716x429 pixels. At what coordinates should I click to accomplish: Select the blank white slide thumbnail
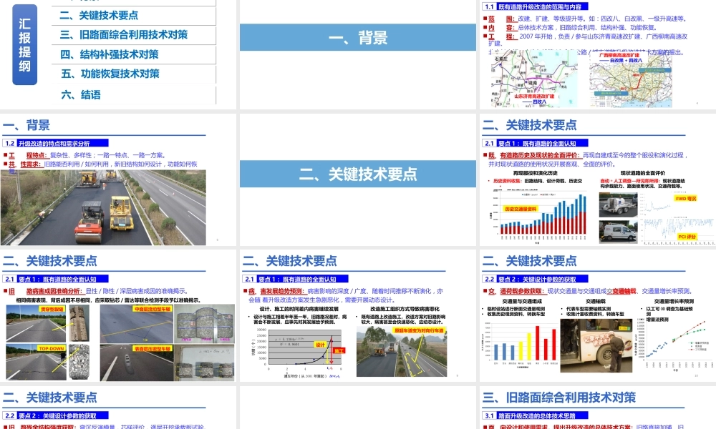[x=357, y=407]
